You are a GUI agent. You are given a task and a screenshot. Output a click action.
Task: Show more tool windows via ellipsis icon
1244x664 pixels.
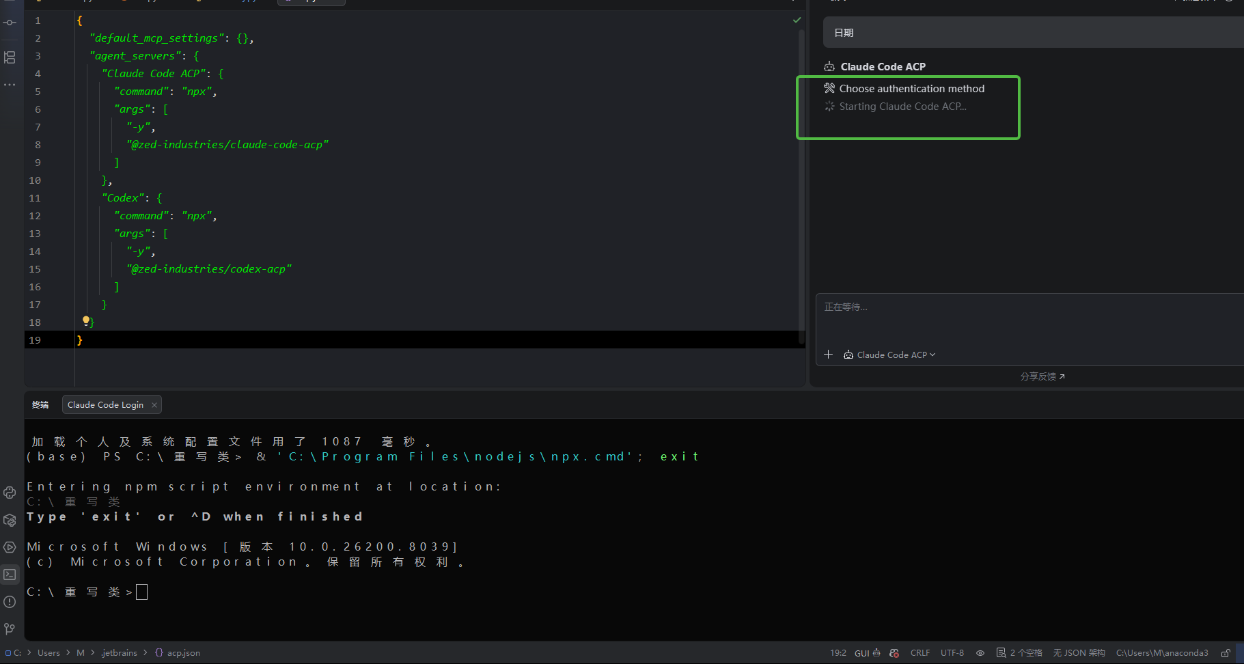pyautogui.click(x=10, y=85)
